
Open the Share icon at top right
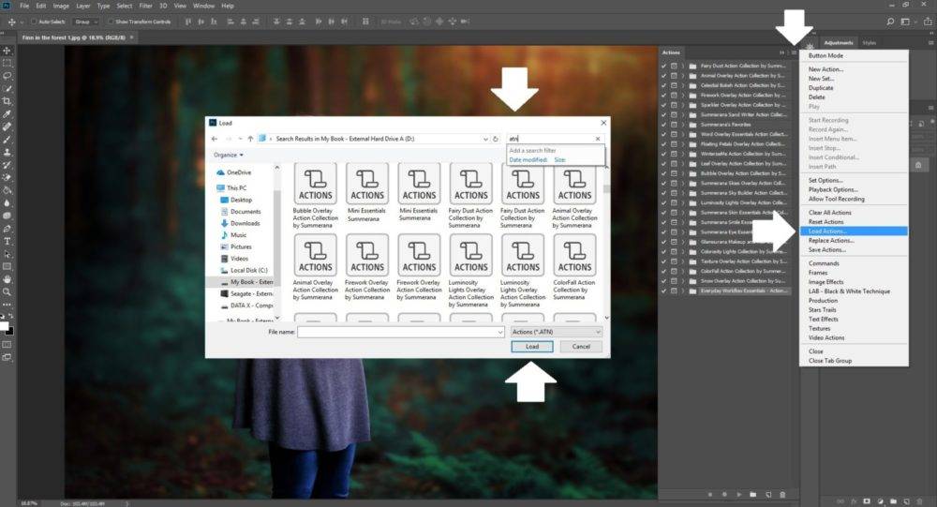(928, 22)
